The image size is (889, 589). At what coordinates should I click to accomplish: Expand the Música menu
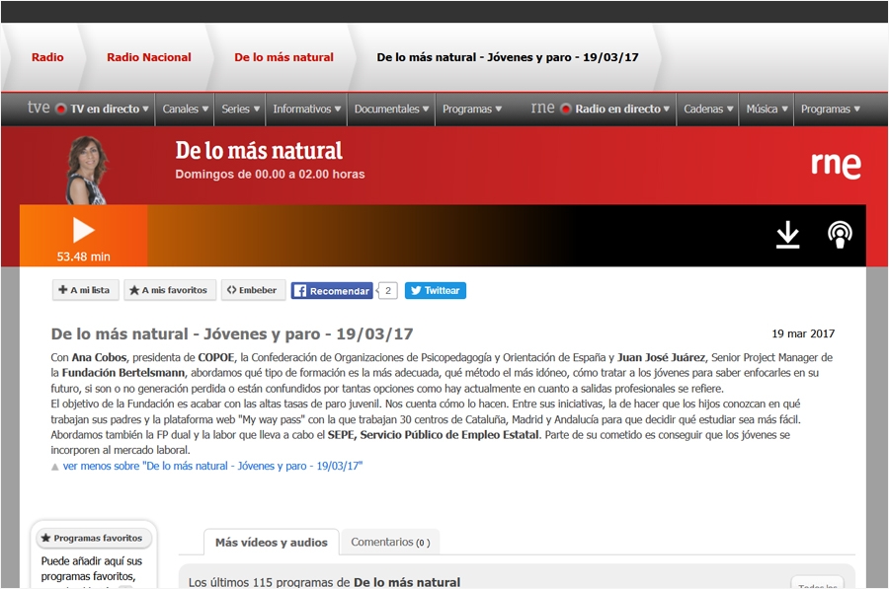click(x=767, y=109)
